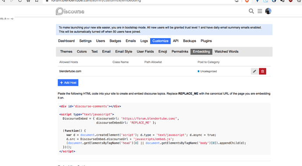The height and width of the screenshot is (166, 302).
Task: Click the Class Name column header
Action: 120,62
